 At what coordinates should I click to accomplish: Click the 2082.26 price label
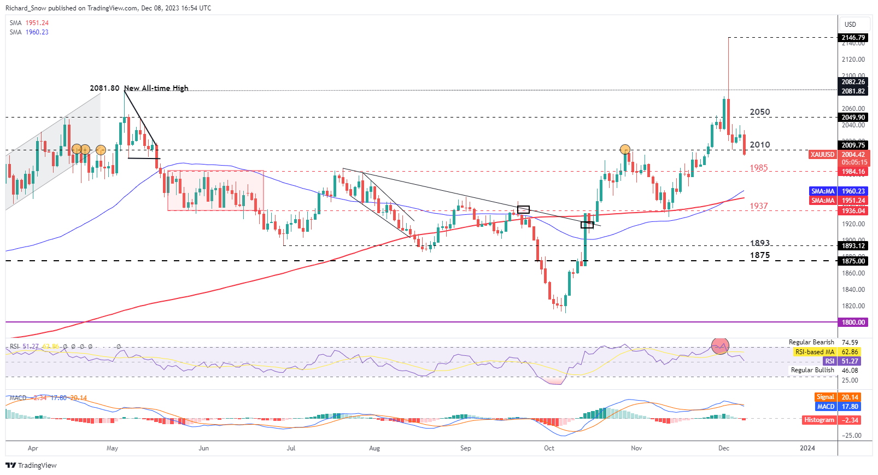click(x=853, y=82)
